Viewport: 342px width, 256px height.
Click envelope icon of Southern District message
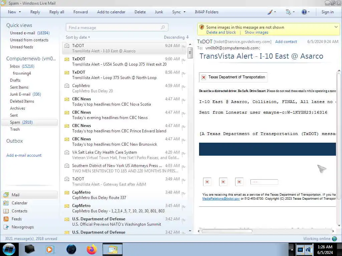click(x=67, y=166)
